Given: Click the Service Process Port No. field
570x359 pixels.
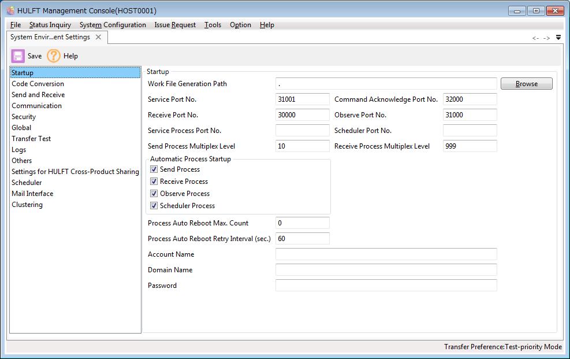Looking at the screenshot, I should tap(303, 131).
